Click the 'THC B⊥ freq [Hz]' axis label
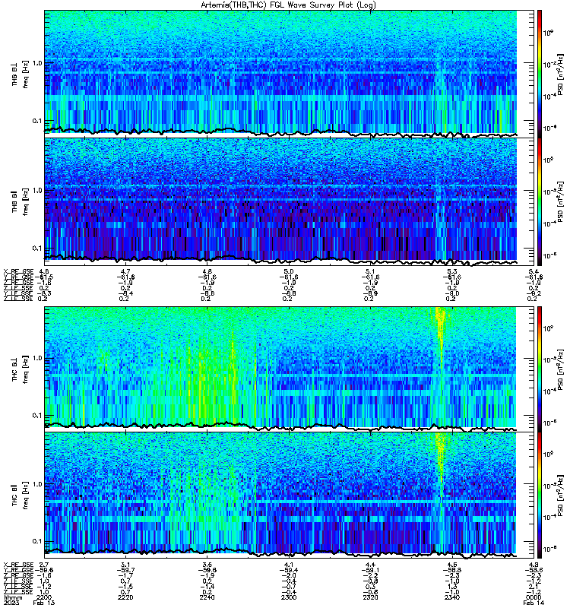Screen dimensions: 570x608 tap(20, 369)
